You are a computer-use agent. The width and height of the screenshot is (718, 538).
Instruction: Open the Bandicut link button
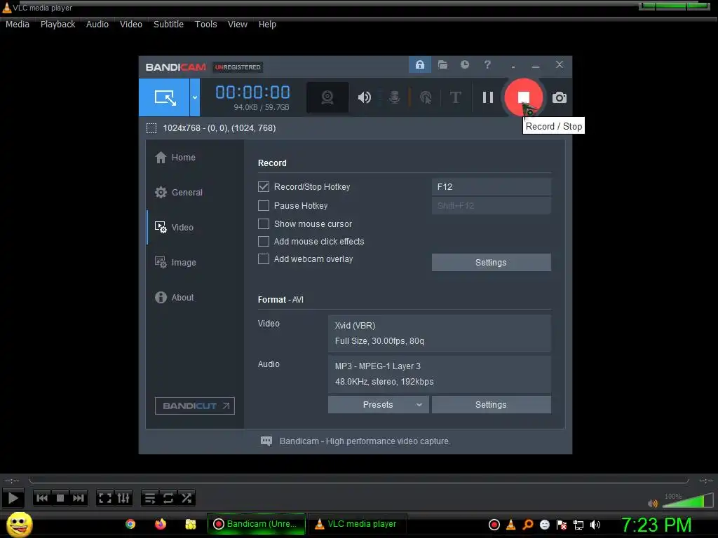(195, 406)
